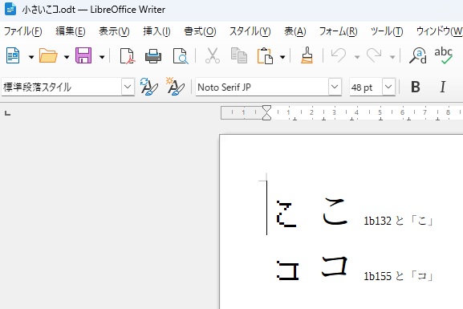Open the ツール(T) menu
The width and height of the screenshot is (463, 309).
[x=387, y=31]
